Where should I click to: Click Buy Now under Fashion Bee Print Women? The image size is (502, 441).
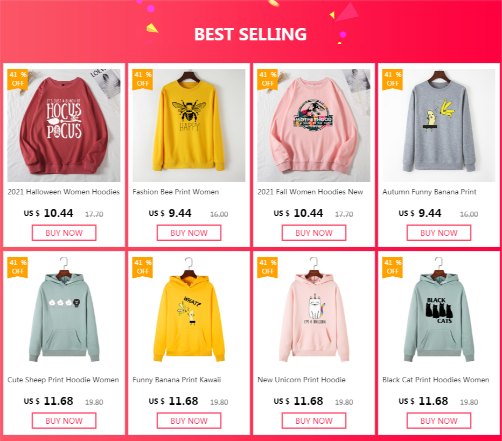click(x=189, y=233)
